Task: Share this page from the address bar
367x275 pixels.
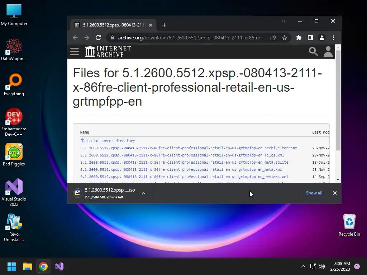Action: (x=273, y=38)
